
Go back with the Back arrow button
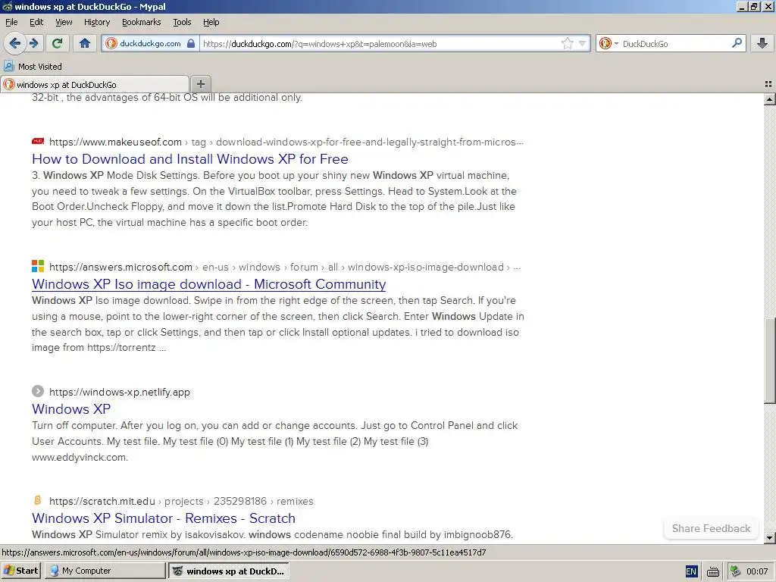[15, 43]
